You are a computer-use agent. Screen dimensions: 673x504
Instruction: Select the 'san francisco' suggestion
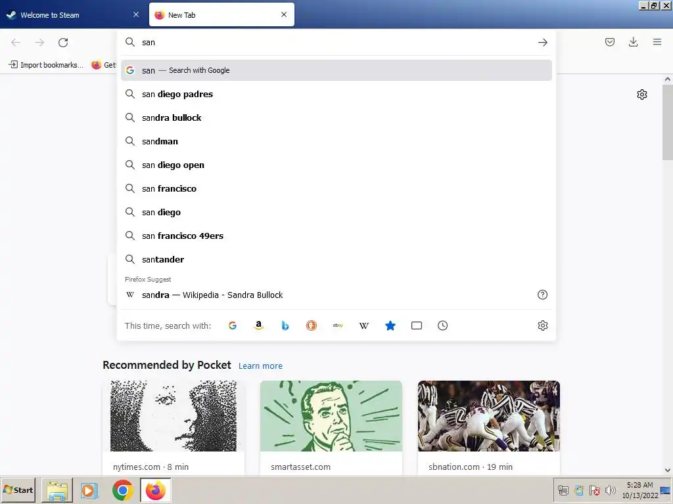pos(336,188)
